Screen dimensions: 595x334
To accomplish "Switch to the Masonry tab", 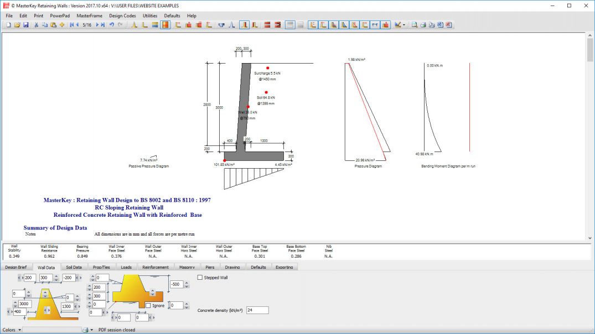I will click(187, 267).
